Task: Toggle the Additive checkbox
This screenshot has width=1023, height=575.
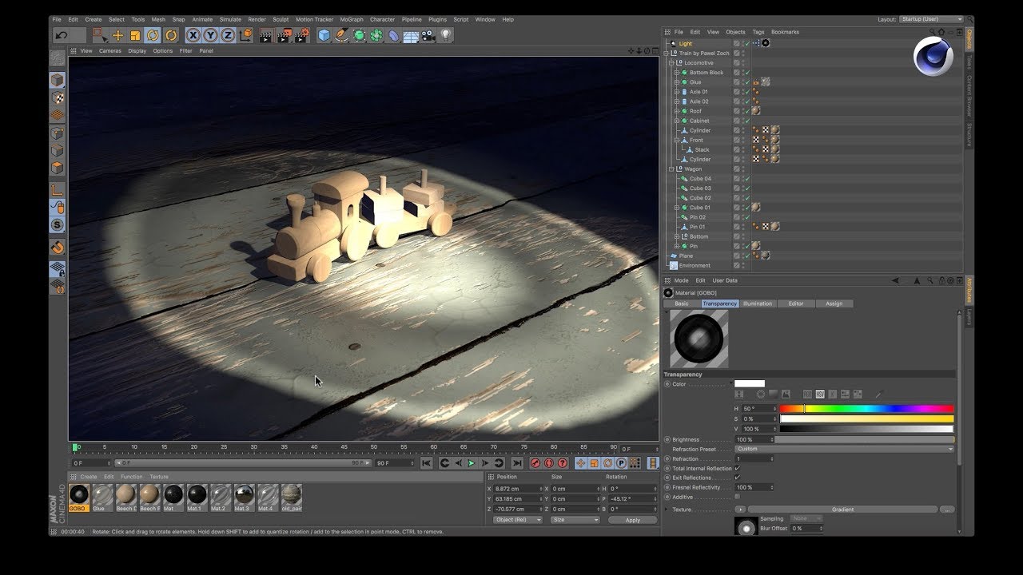Action: click(737, 497)
